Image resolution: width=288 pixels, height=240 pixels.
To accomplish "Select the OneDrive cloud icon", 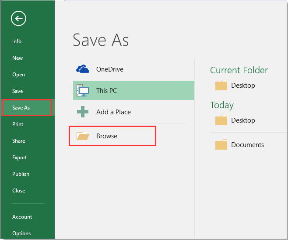I will 83,69.
